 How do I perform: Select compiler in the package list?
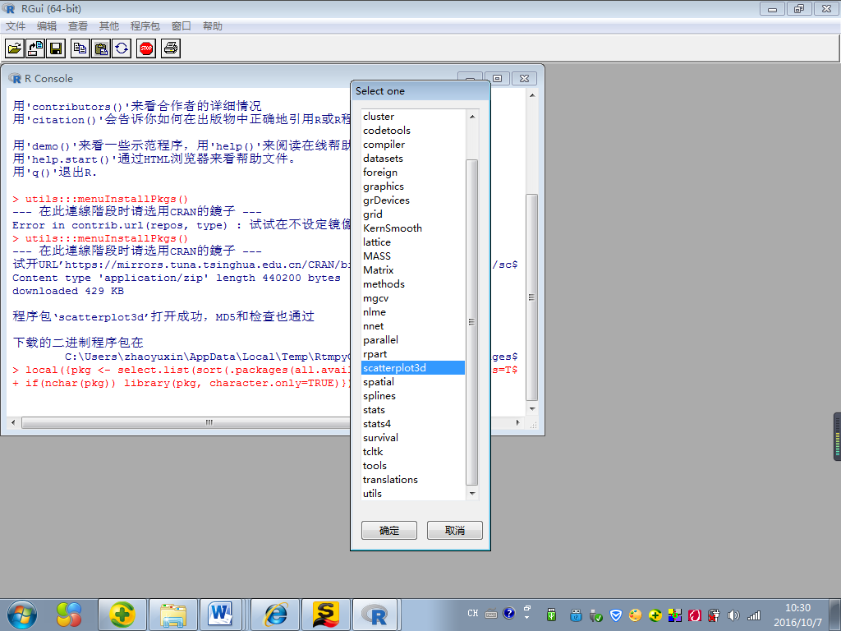point(413,145)
